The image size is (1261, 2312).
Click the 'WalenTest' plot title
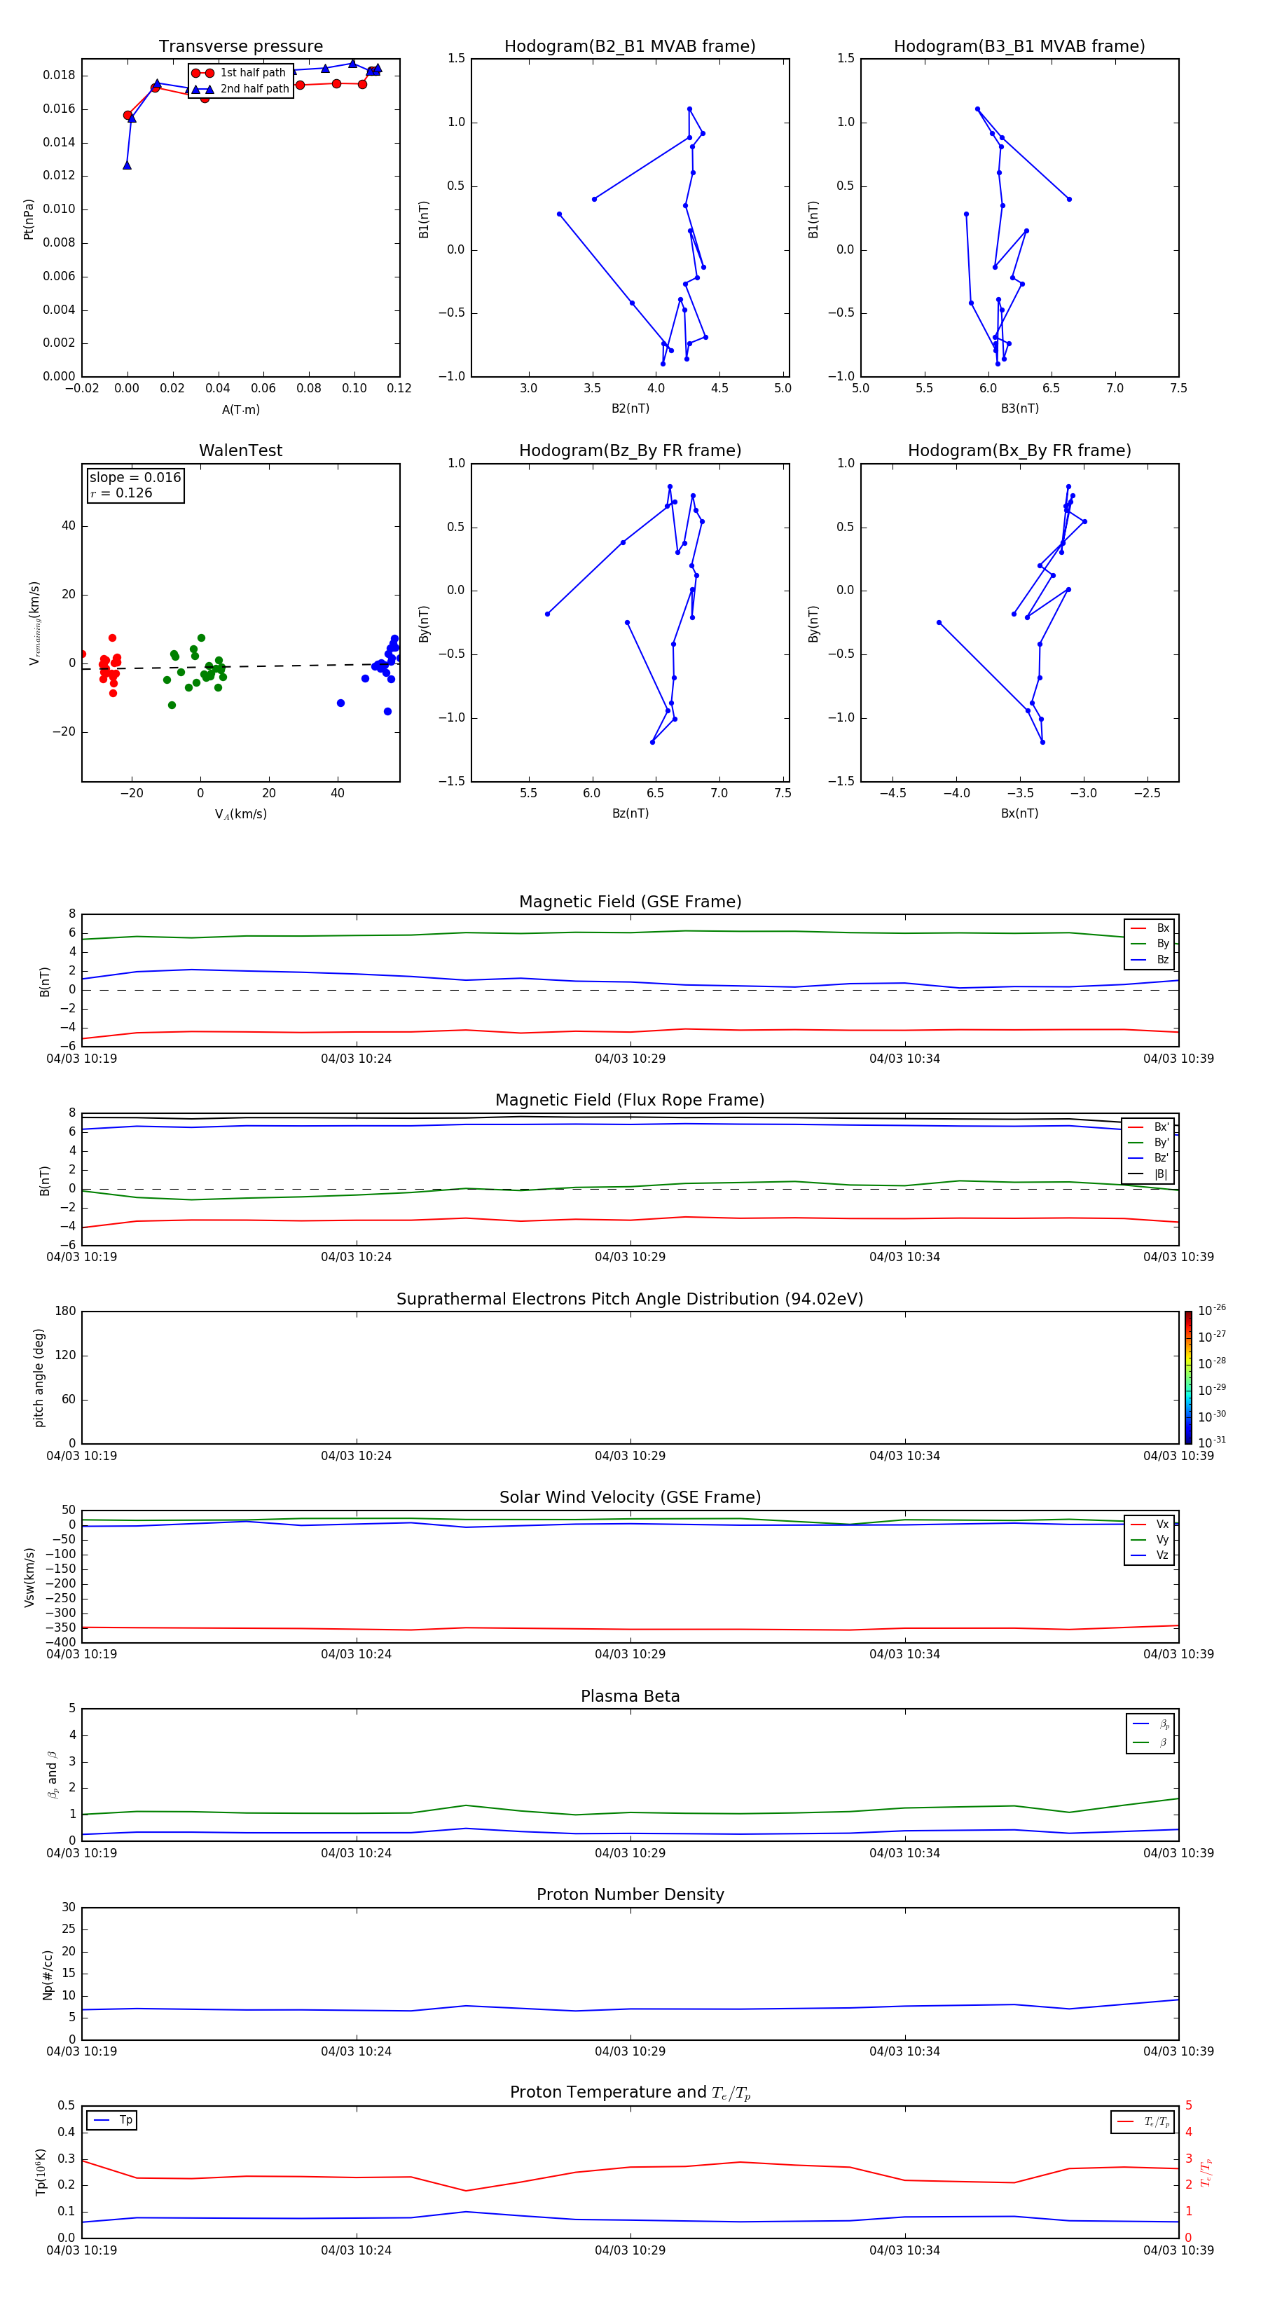click(240, 450)
